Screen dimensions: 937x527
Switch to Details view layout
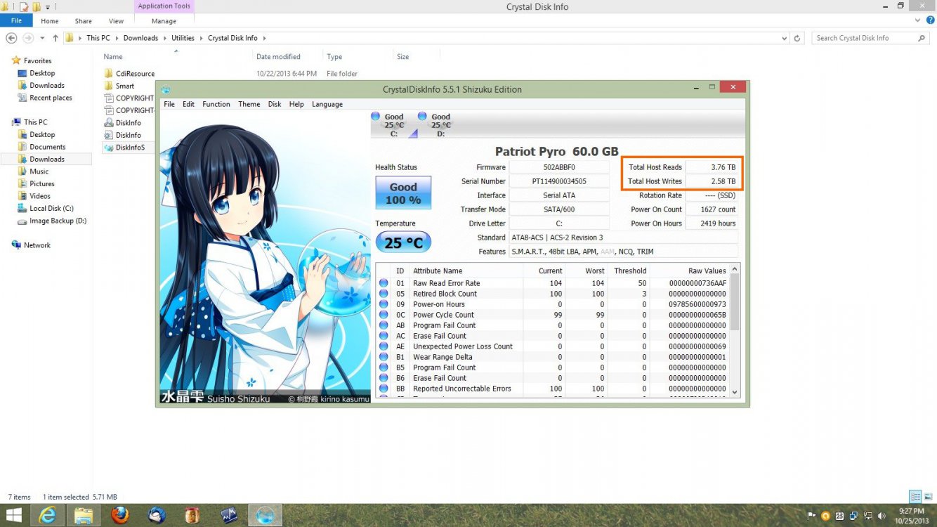point(915,497)
